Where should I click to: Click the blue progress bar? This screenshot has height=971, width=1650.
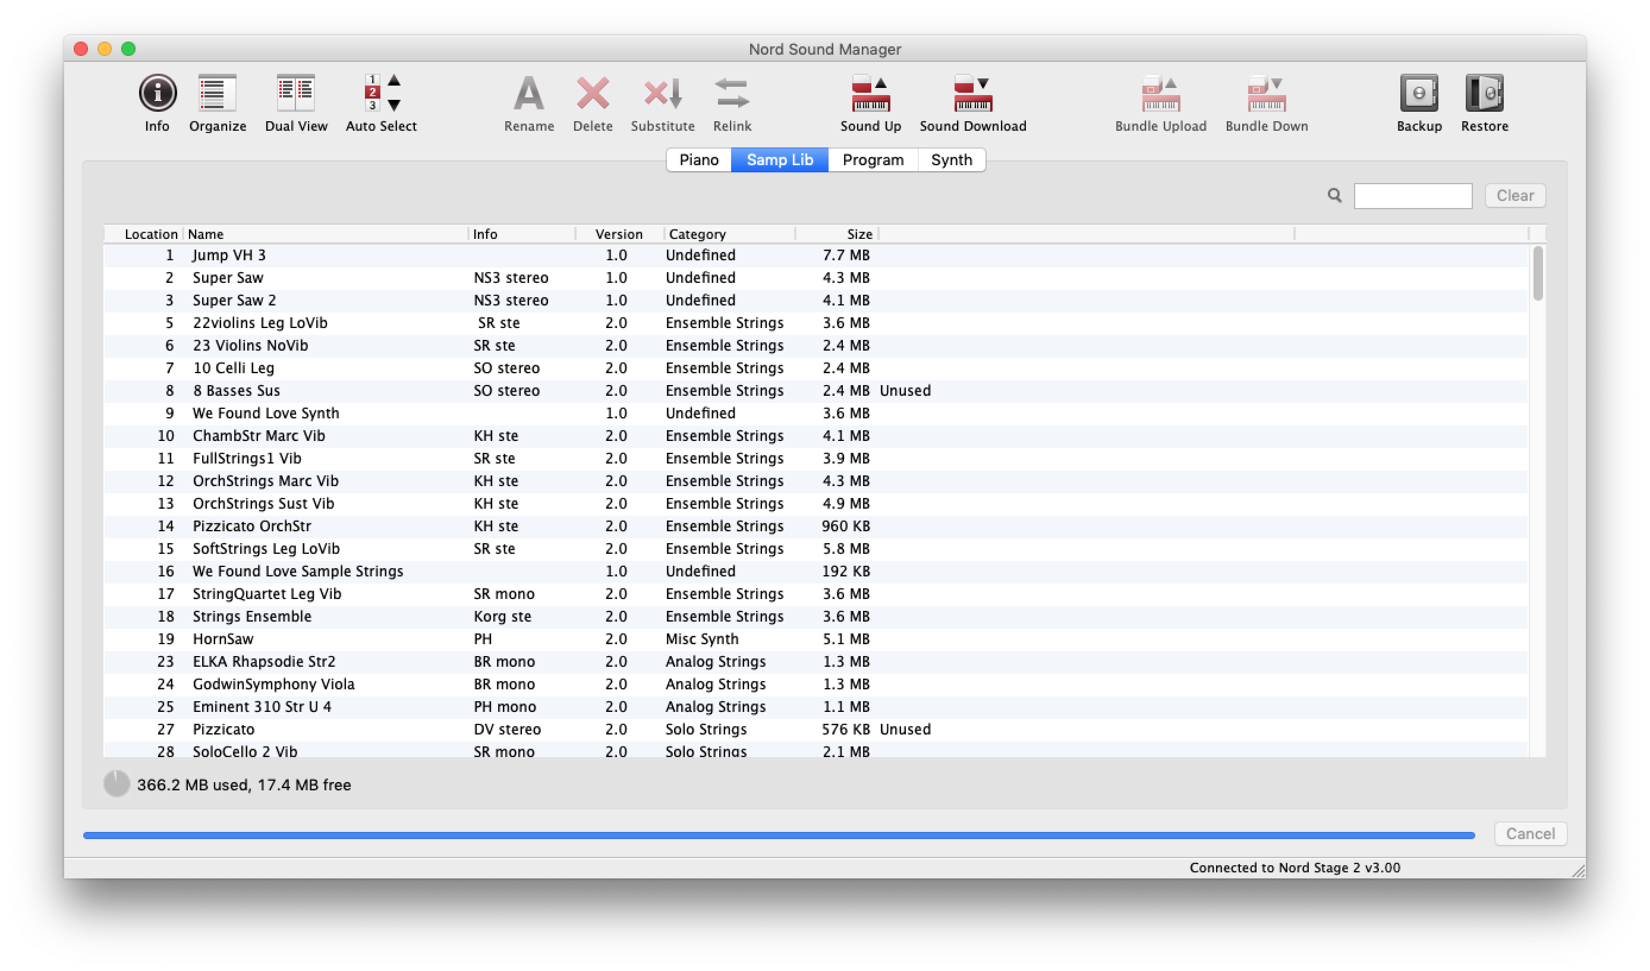coord(778,835)
